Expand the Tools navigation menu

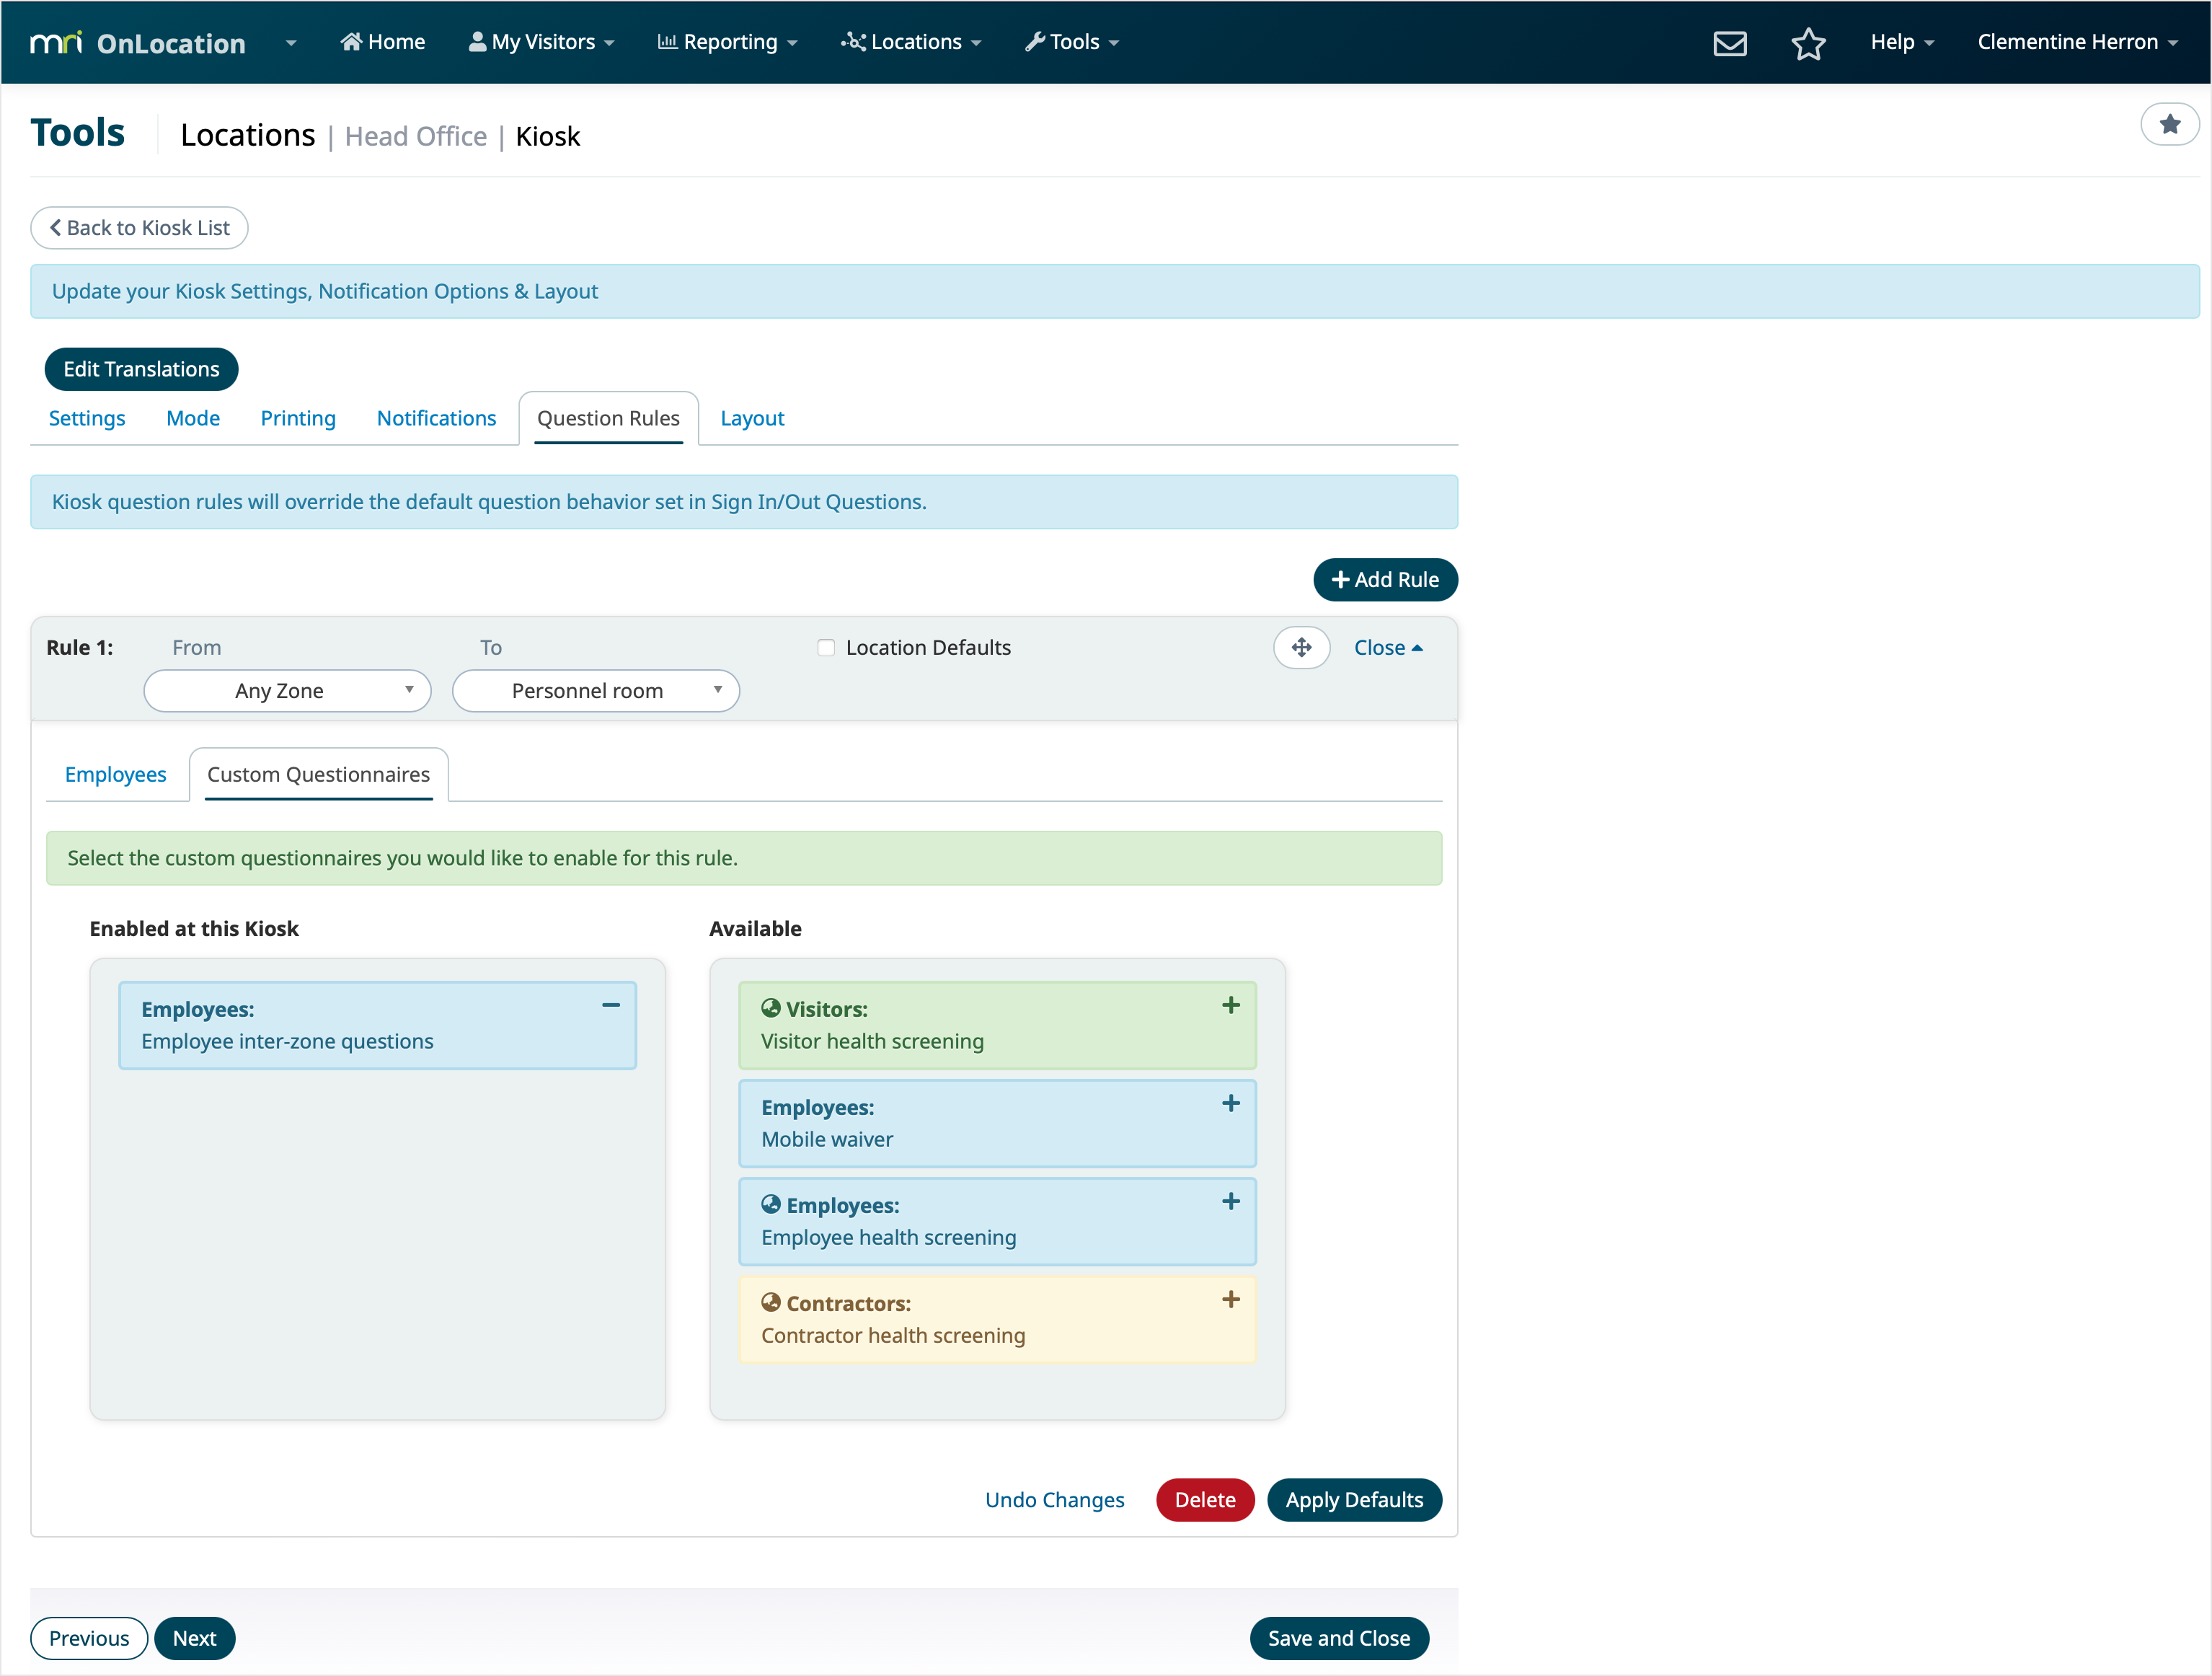pyautogui.click(x=1072, y=42)
